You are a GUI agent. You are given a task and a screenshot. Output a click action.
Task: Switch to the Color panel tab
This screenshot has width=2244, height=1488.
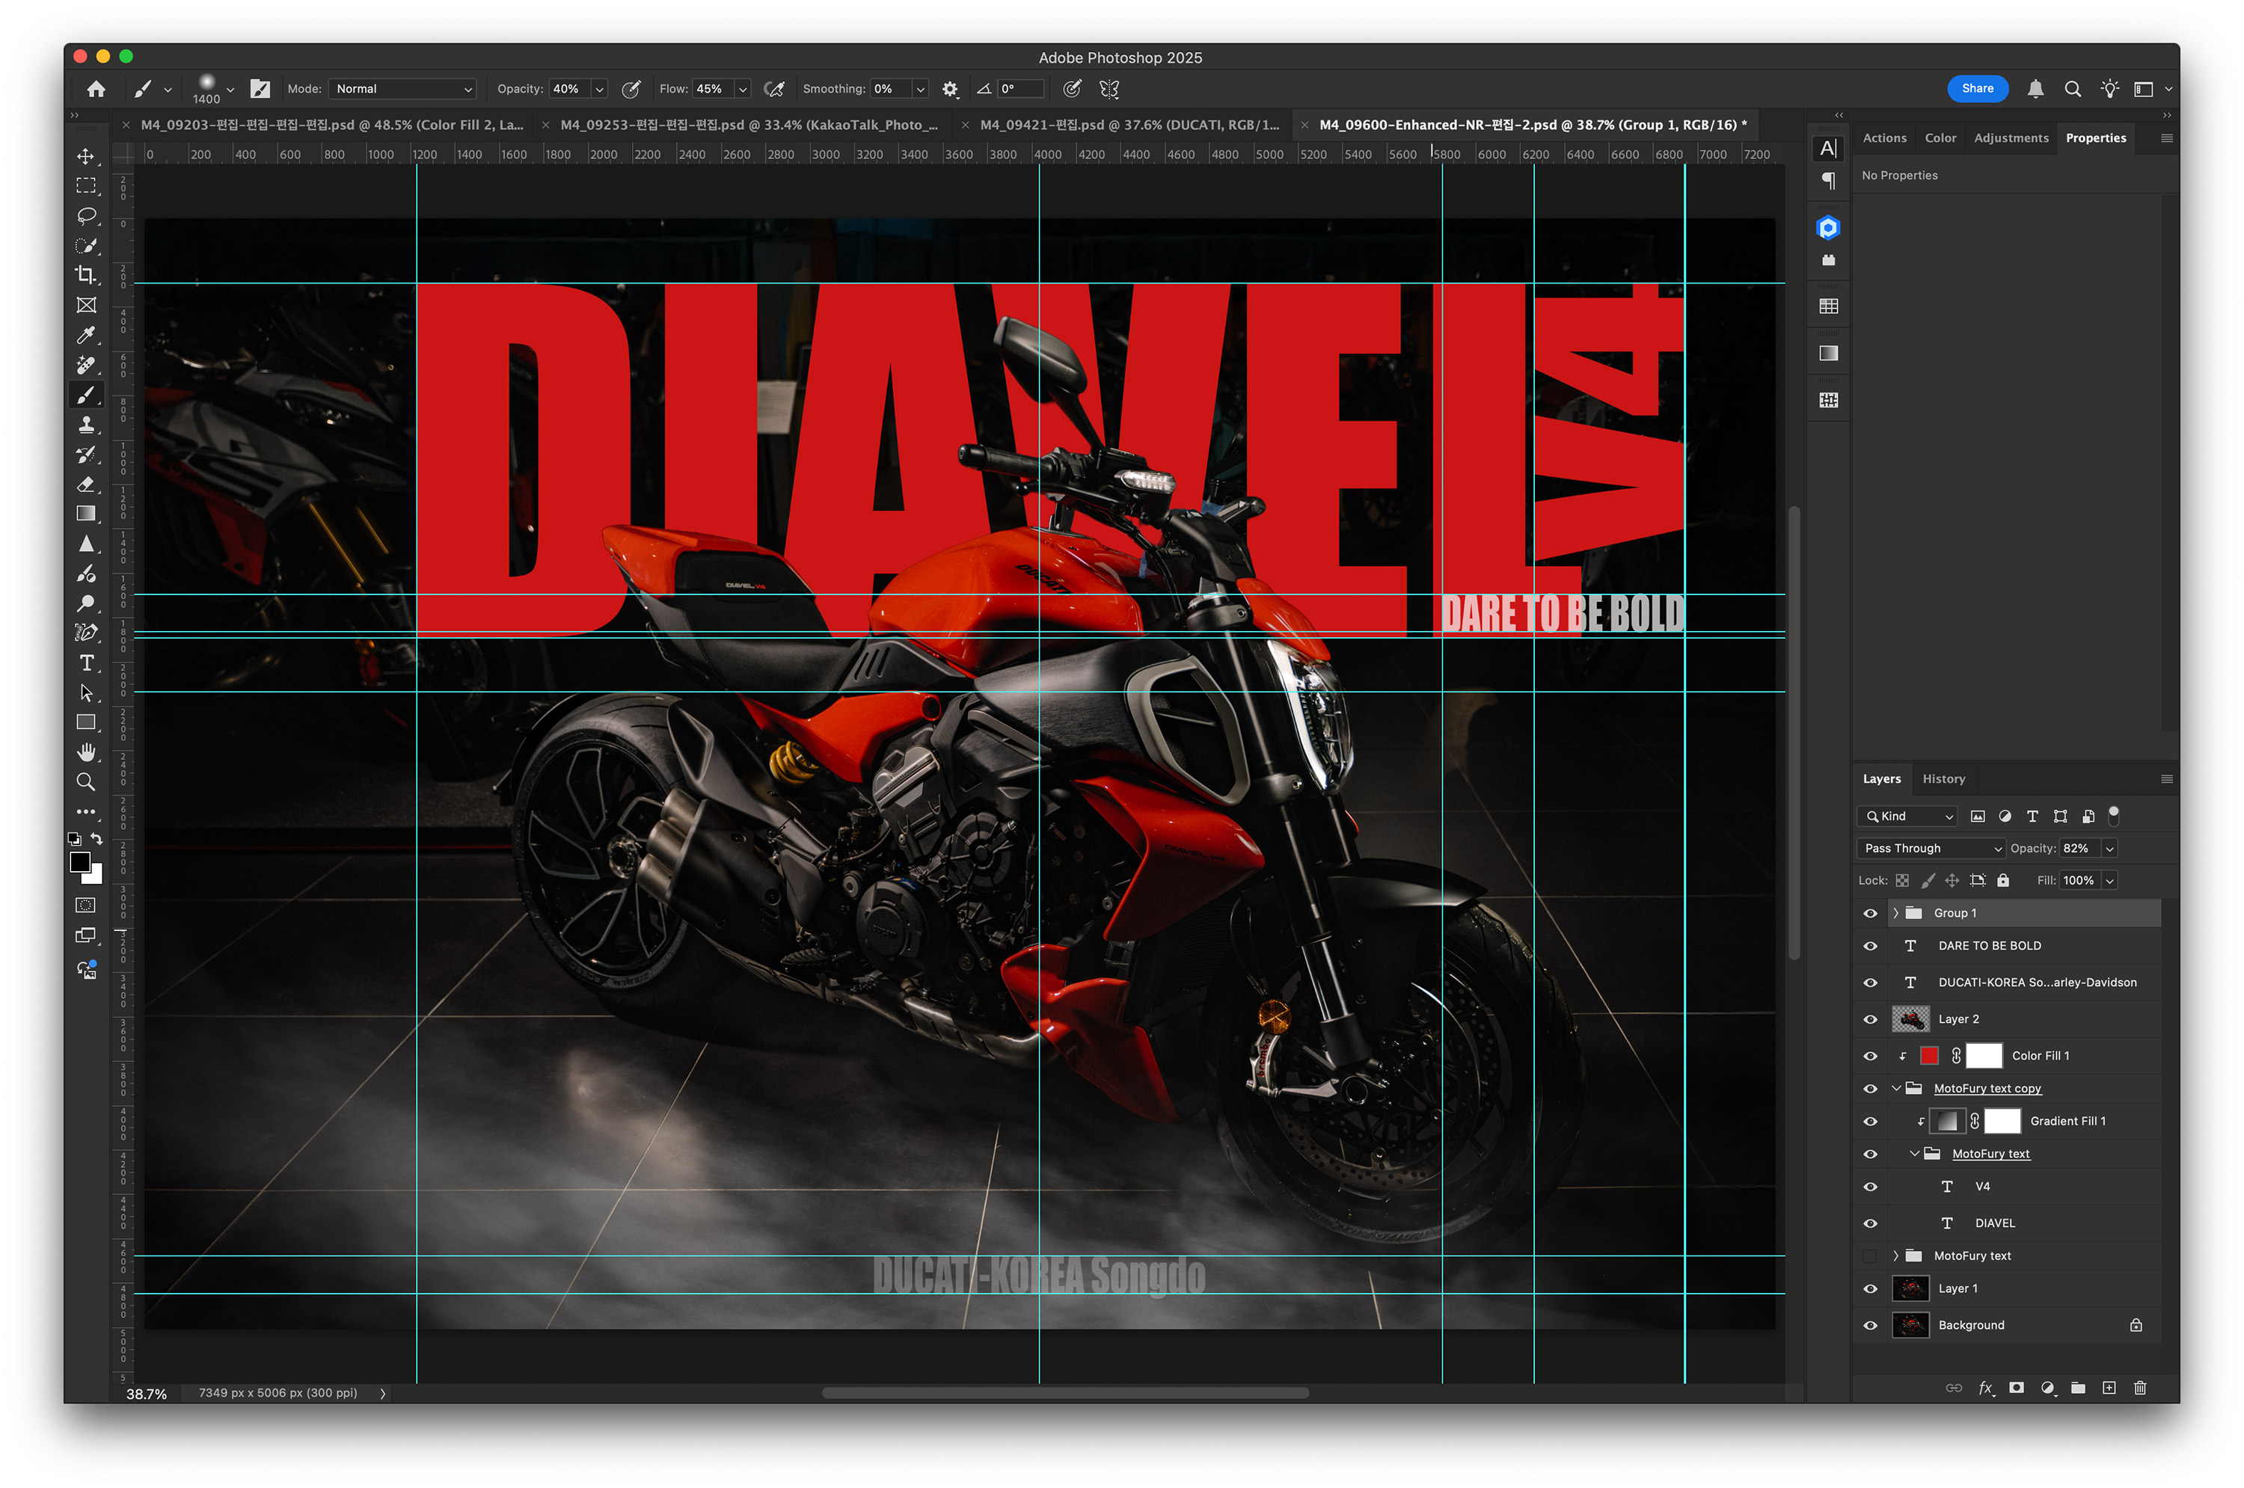tap(1940, 138)
